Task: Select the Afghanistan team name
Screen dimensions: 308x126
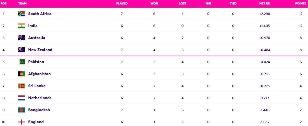Action: click(x=39, y=74)
